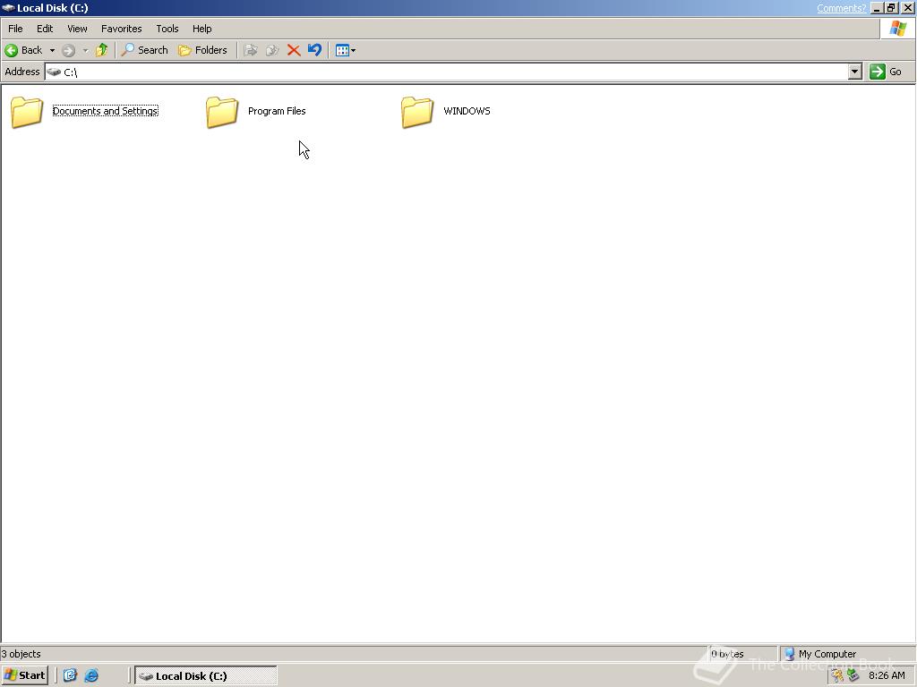The width and height of the screenshot is (917, 687).
Task: Toggle the Folders tree pane
Action: pos(202,50)
